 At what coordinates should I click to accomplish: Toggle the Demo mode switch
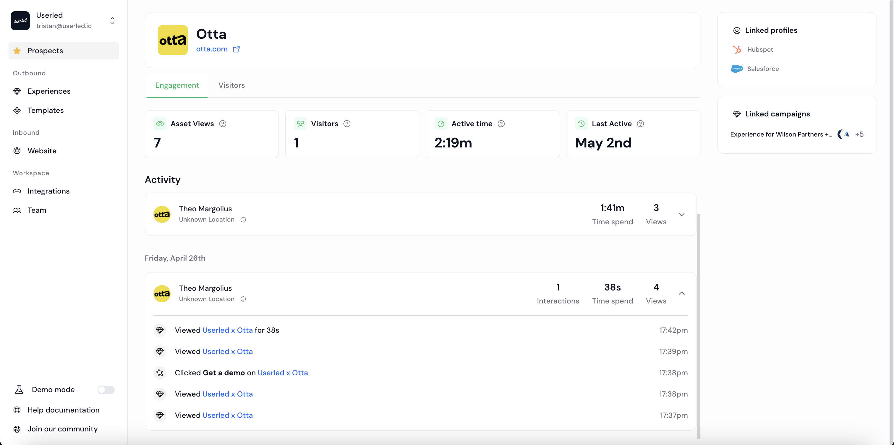pyautogui.click(x=106, y=390)
